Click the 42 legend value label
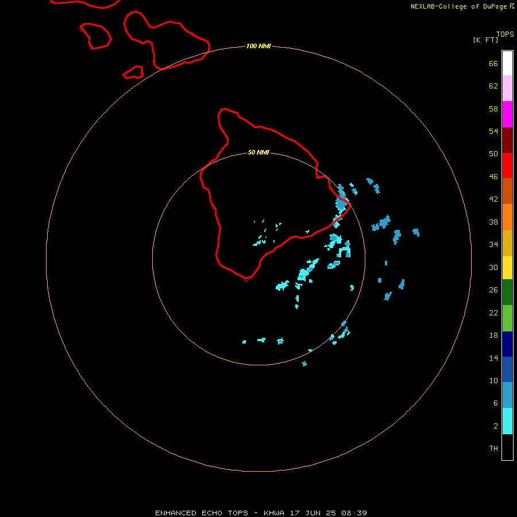The height and width of the screenshot is (517, 517). click(493, 199)
